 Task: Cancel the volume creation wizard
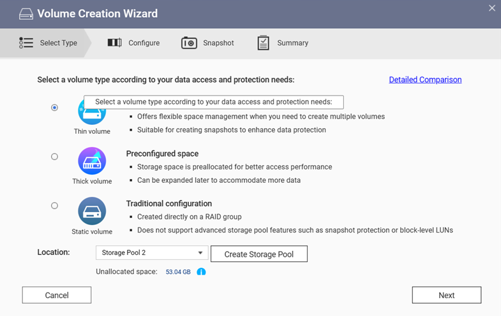(x=57, y=295)
